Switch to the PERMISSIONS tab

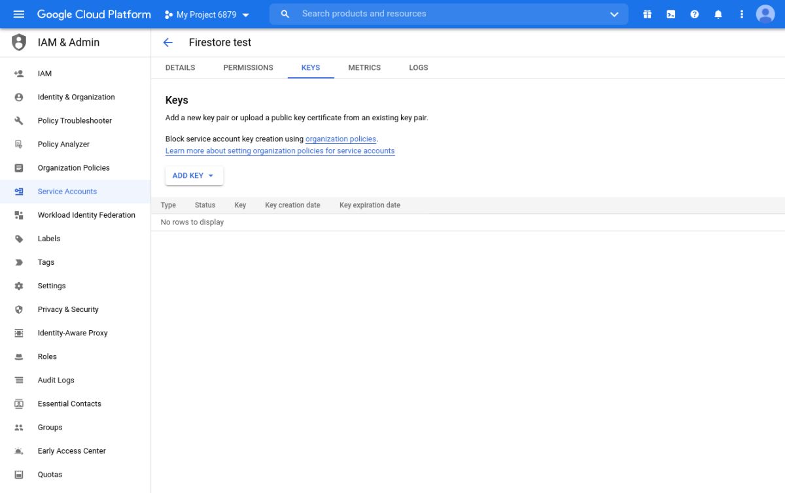pyautogui.click(x=248, y=67)
